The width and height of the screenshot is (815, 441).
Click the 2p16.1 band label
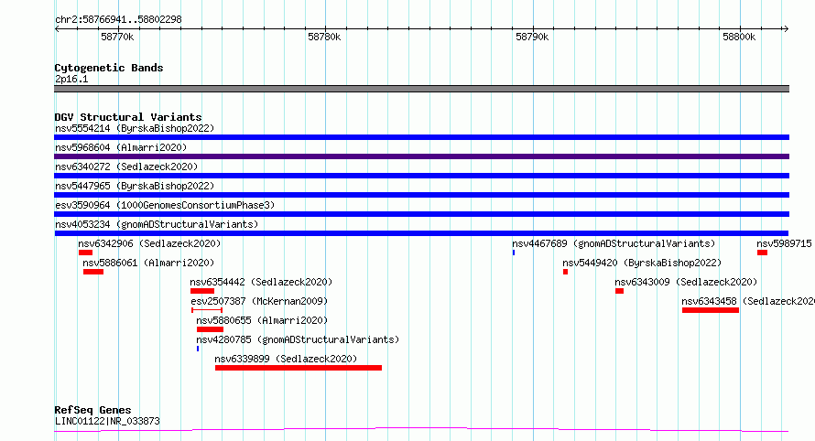[71, 79]
